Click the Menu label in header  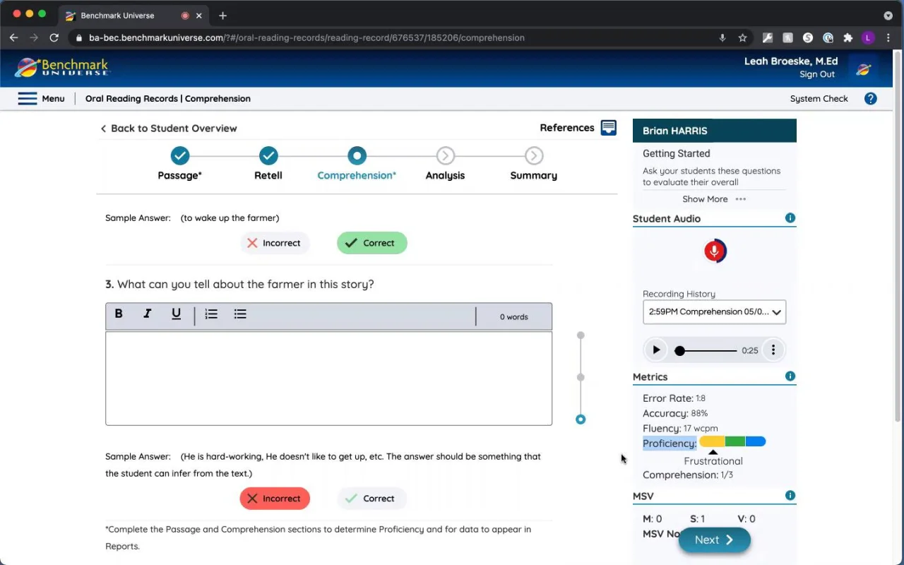pos(53,98)
